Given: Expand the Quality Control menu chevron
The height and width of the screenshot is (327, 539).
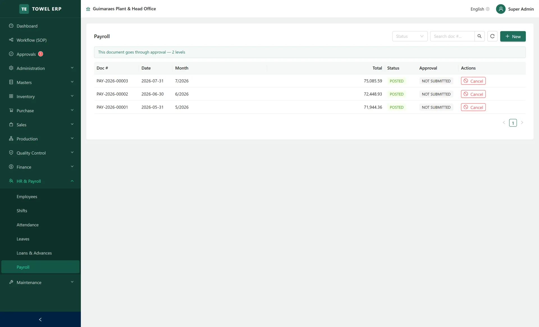Looking at the screenshot, I should point(72,152).
